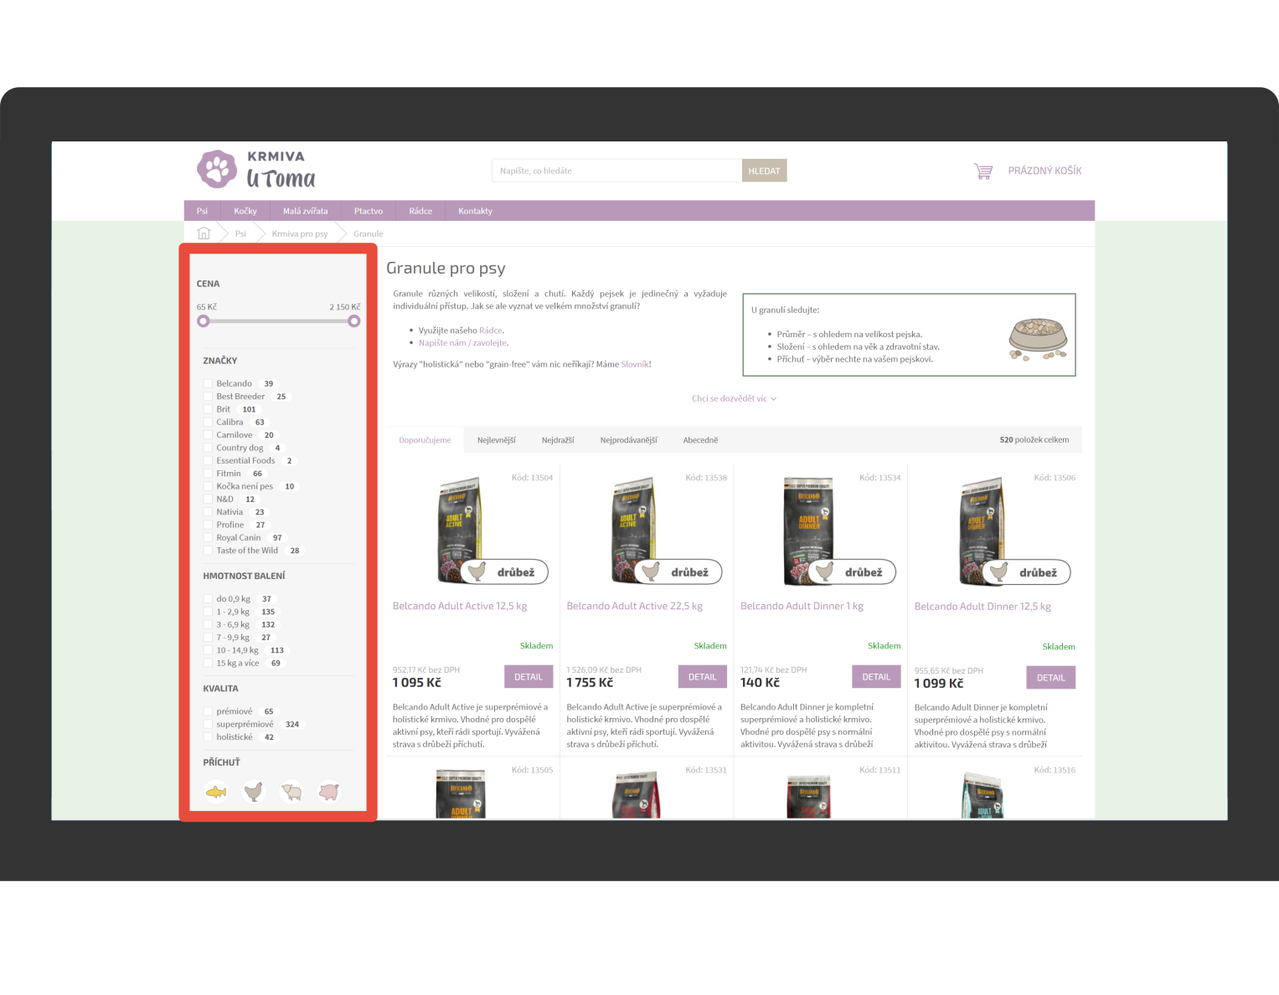The width and height of the screenshot is (1279, 995).
Task: Filter by poultry flavor icon
Action: 254,791
